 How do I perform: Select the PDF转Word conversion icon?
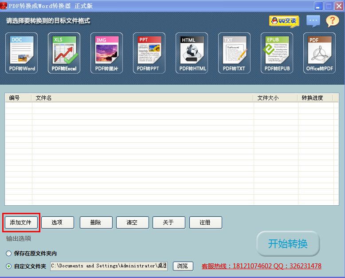click(22, 53)
